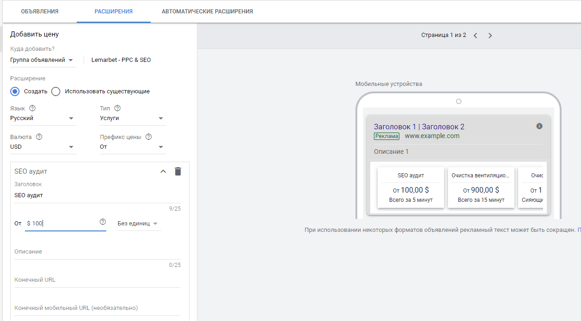Image resolution: width=581 pixels, height=321 pixels.
Task: Switch to the ОБЪЯВЛЕНИЯ tab
Action: [x=39, y=11]
